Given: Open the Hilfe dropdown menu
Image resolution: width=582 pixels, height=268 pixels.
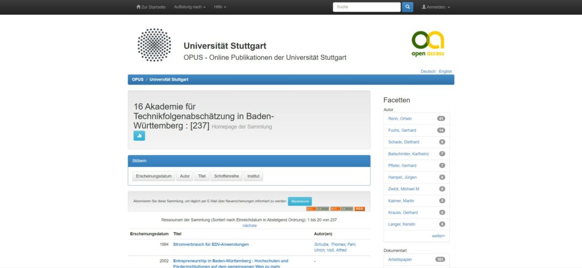Looking at the screenshot, I should [220, 7].
